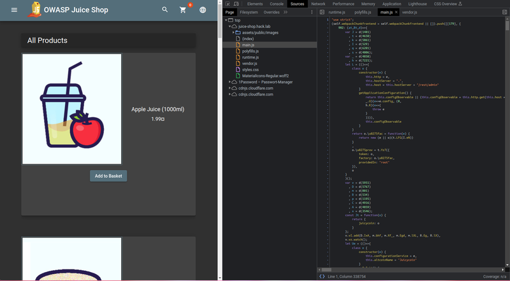Activate the inspect element picker icon
510x281 pixels.
click(x=228, y=4)
